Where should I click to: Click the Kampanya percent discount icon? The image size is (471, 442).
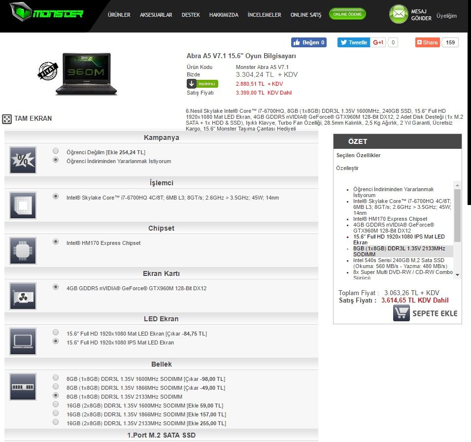[x=23, y=160]
